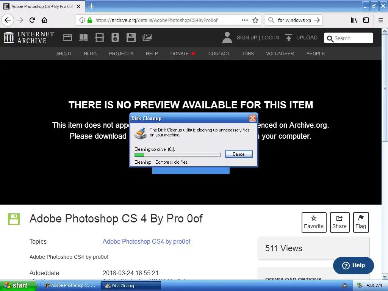
Task: Open the CONTACT menu item
Action: point(219,54)
